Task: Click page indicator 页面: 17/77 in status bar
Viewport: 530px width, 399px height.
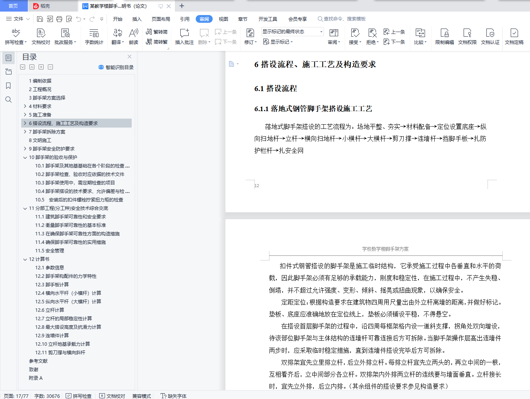Action: [16, 396]
